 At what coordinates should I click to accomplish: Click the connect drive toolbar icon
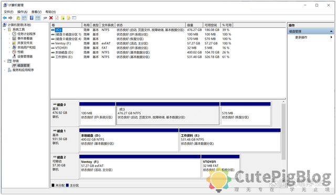[x=45, y=18]
